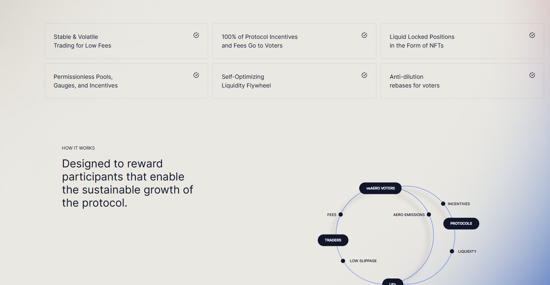The image size is (550, 285).
Task: Click the veAERO VOTERS node
Action: click(380, 188)
